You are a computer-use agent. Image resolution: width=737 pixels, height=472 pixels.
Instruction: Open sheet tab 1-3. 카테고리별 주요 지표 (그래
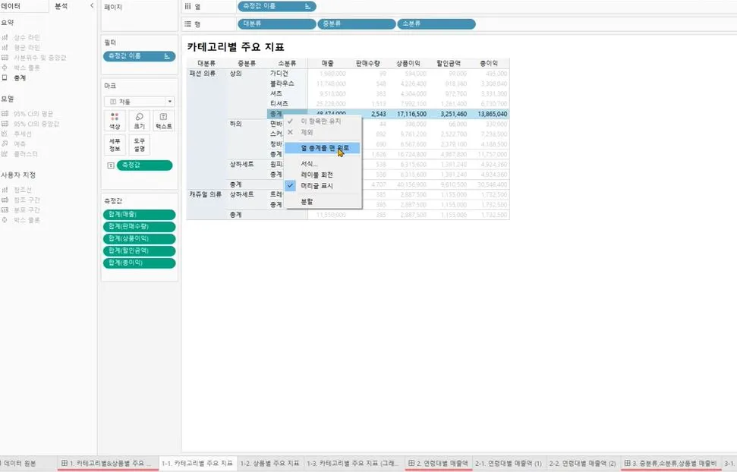[353, 463]
